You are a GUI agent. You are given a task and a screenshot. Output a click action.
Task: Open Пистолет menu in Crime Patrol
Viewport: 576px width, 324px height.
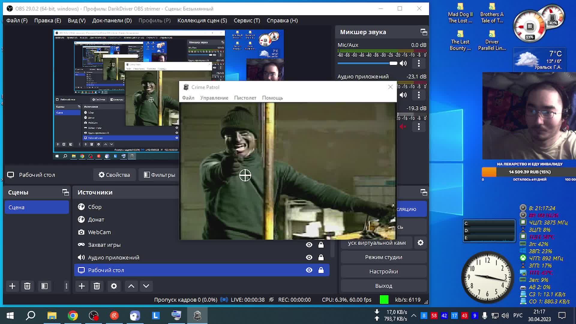pos(245,98)
